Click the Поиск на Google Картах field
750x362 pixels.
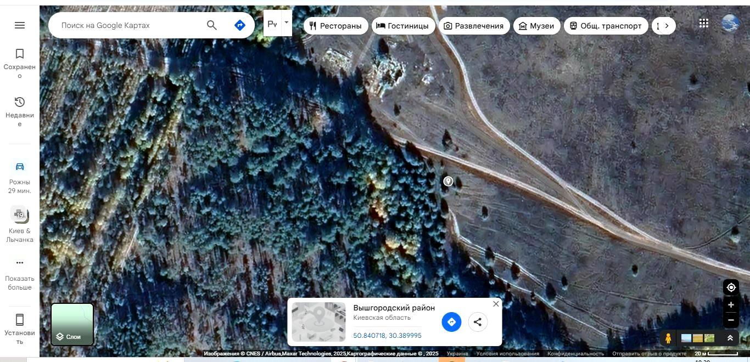pyautogui.click(x=129, y=25)
